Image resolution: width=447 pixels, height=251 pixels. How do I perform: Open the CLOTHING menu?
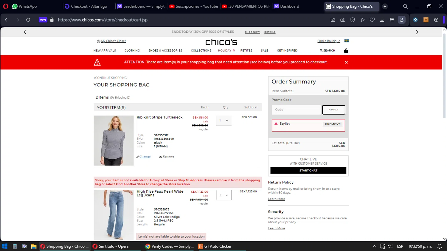[x=132, y=51]
